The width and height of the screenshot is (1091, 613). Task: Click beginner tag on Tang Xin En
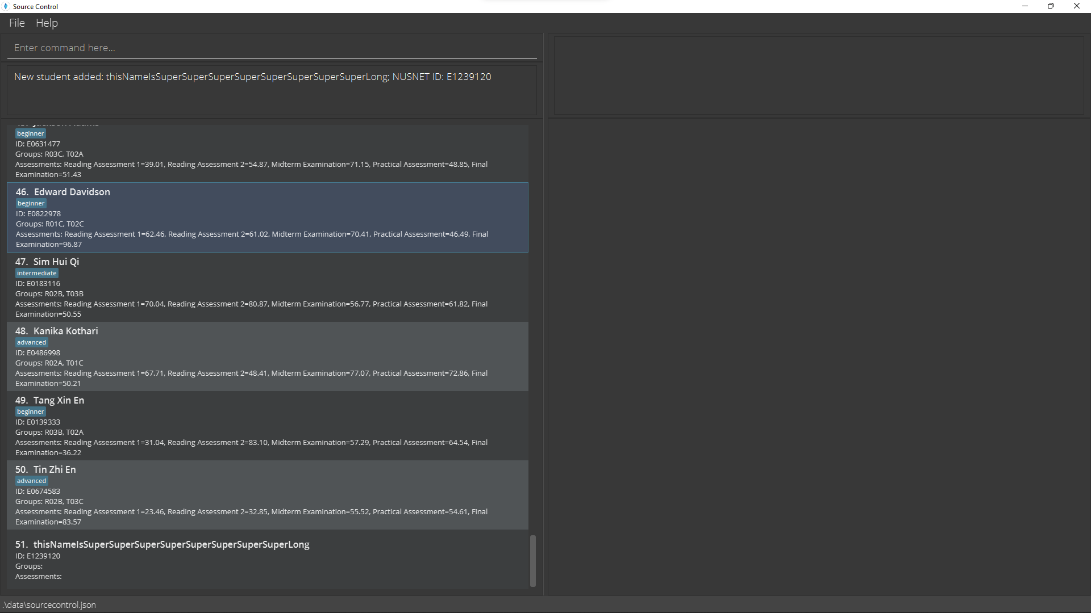coord(30,412)
